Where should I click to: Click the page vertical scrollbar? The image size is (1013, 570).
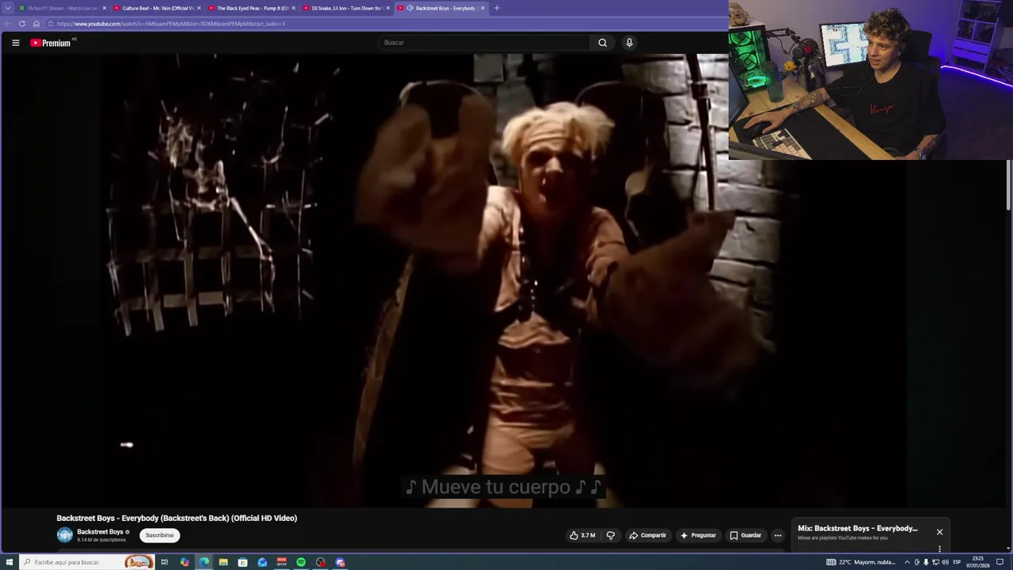click(x=1008, y=186)
